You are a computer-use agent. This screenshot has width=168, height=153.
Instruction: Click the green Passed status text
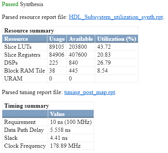10,4
